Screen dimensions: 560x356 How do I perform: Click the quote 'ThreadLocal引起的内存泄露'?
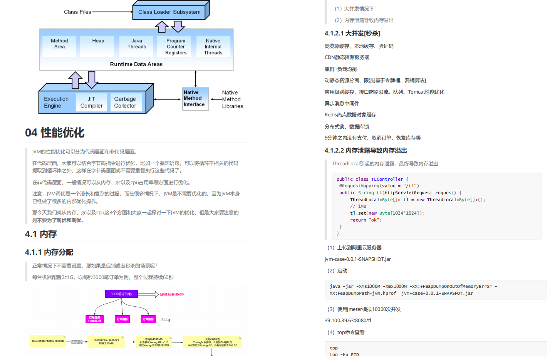point(385,164)
